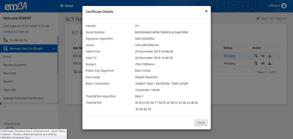Select Enroll in the sidebar menu
The width and height of the screenshot is (293, 139).
click(7, 57)
